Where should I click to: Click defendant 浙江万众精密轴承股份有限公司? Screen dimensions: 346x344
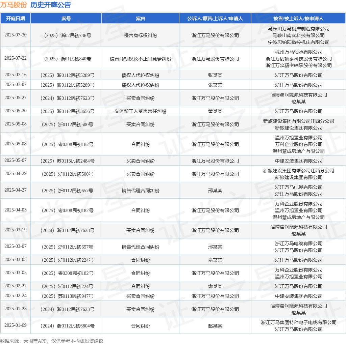click(x=299, y=66)
